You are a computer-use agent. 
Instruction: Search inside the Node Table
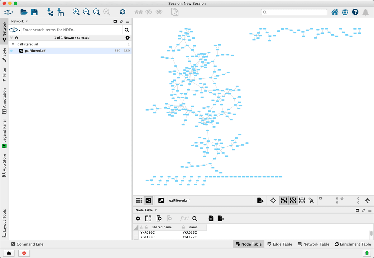[x=195, y=219]
